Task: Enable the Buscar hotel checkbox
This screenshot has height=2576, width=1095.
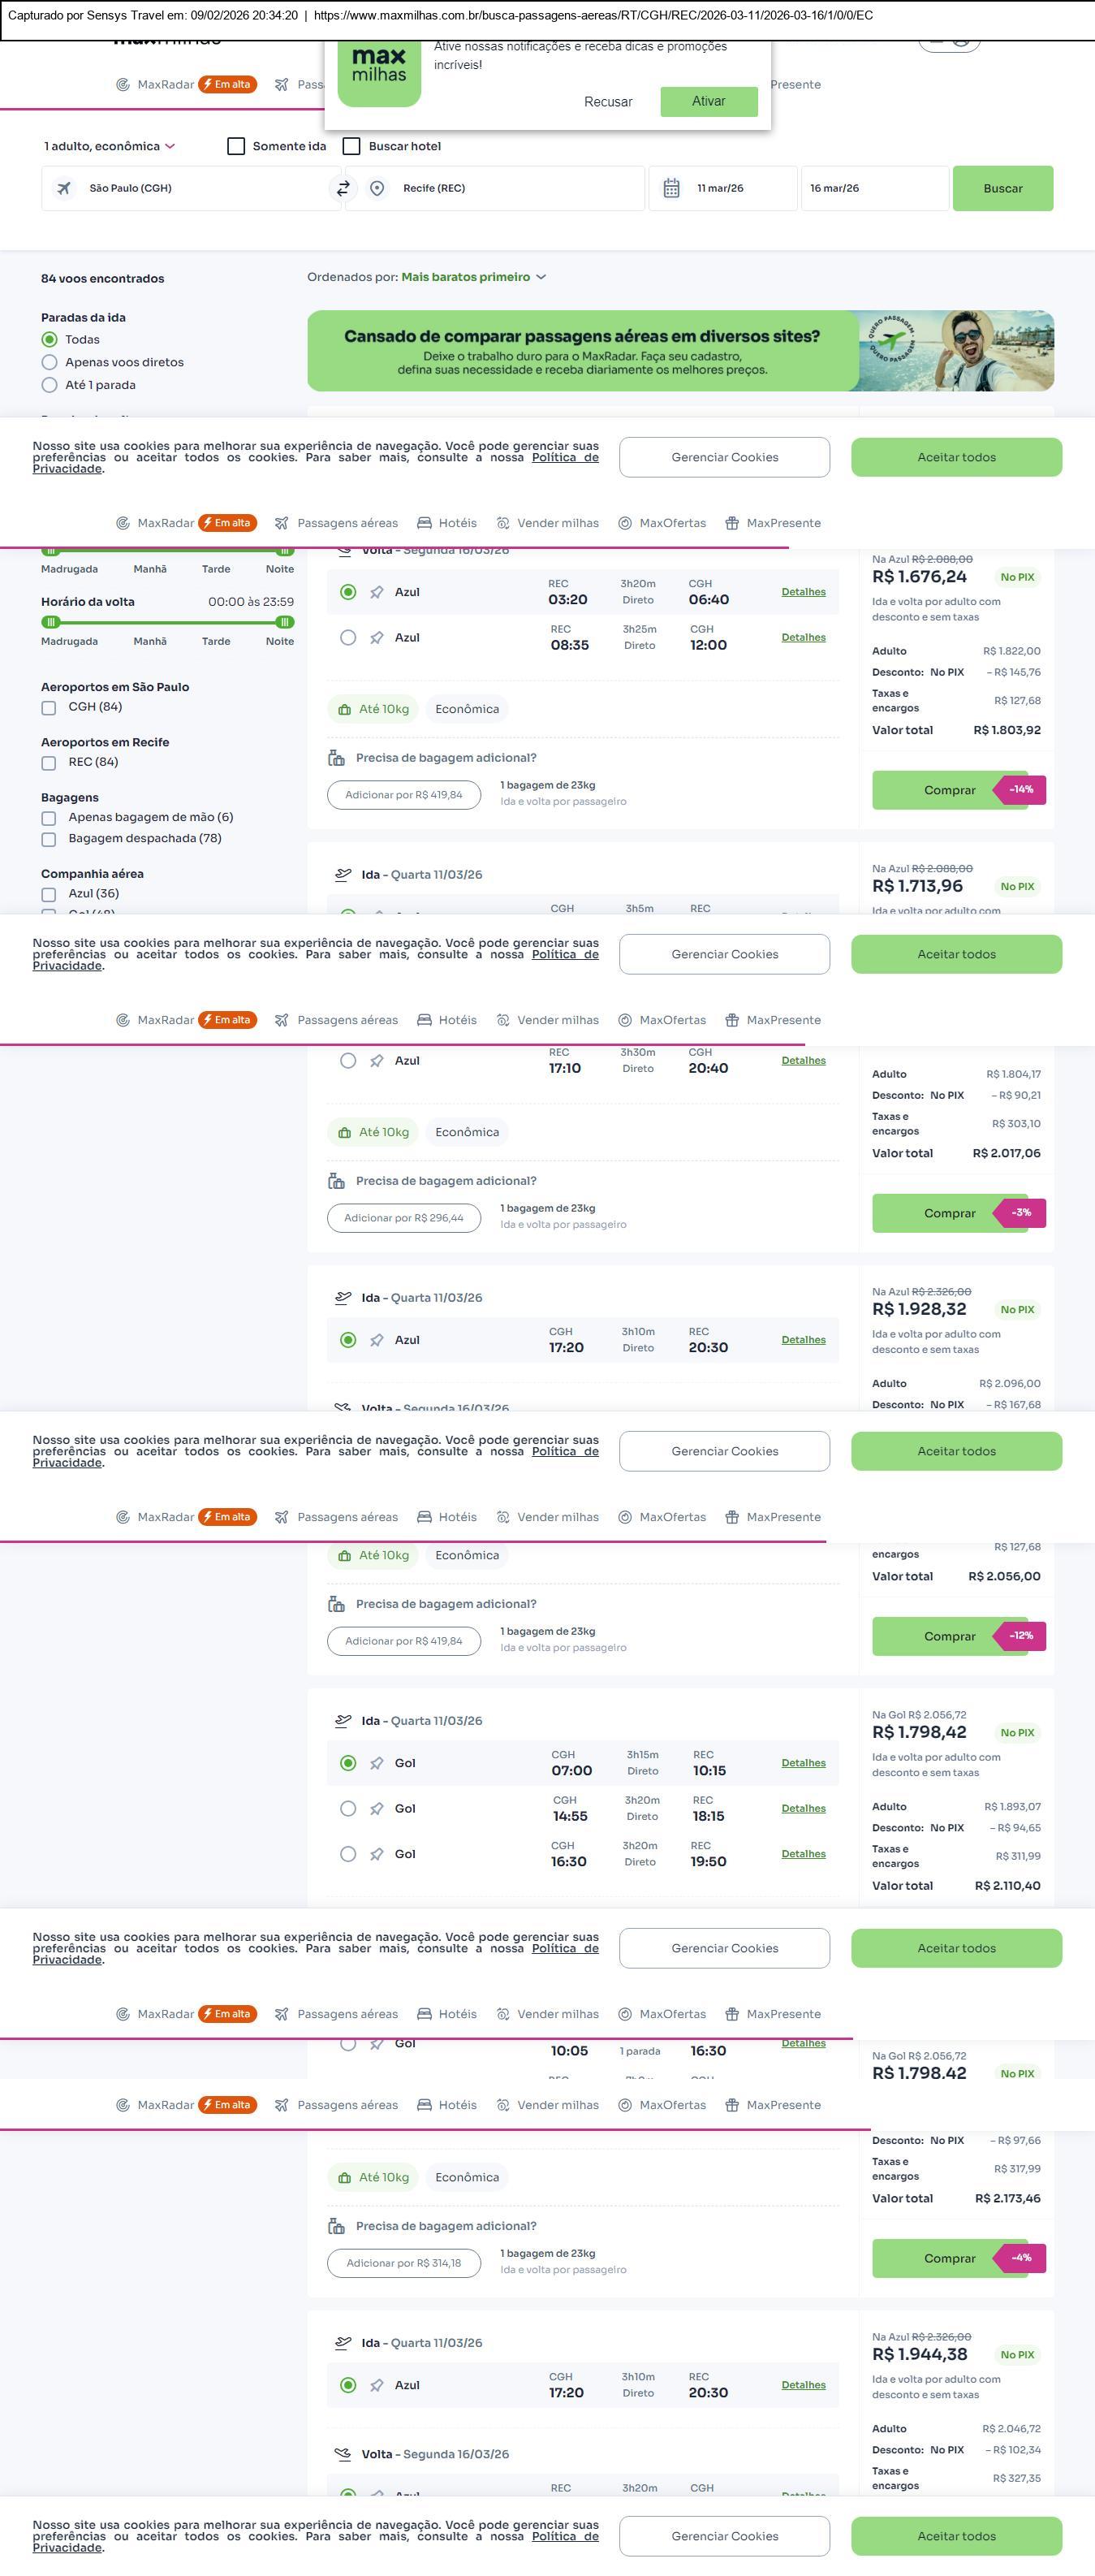Action: (351, 146)
